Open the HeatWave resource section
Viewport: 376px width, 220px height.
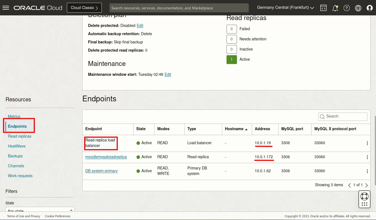click(x=17, y=146)
